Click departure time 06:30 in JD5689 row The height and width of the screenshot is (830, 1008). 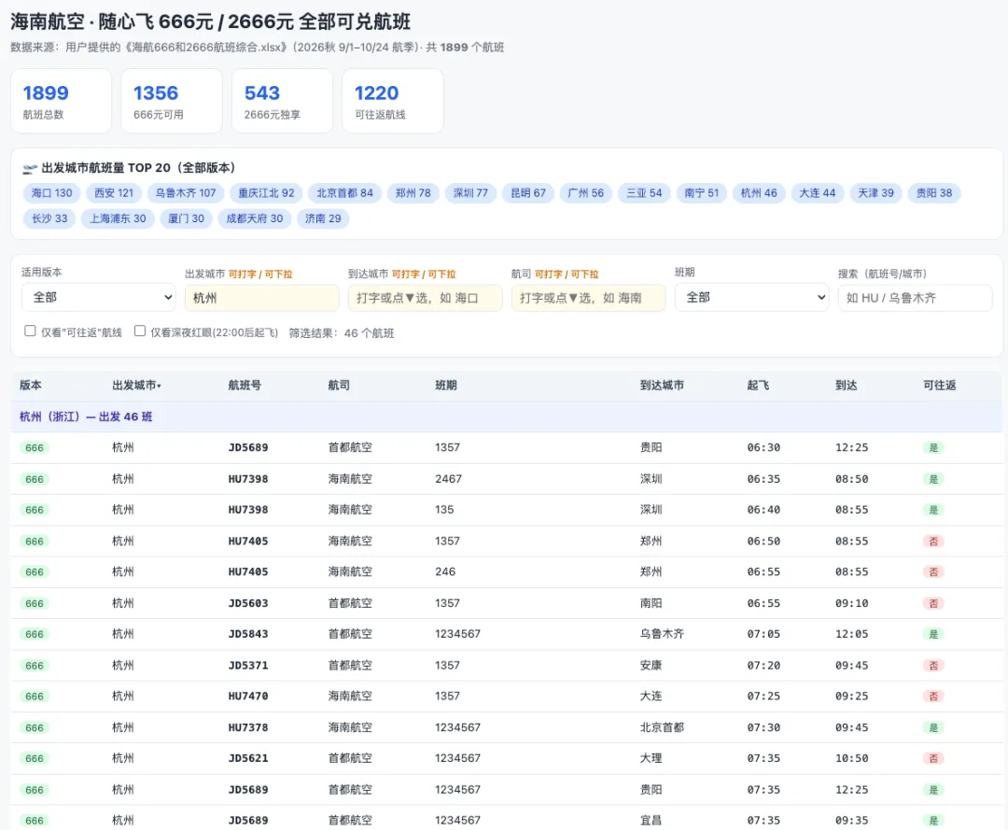click(763, 447)
